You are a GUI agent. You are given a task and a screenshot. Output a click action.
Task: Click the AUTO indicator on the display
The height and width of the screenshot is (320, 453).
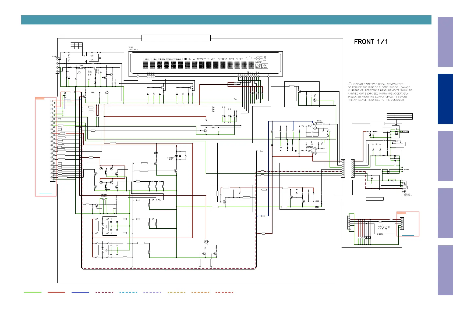[x=147, y=59]
